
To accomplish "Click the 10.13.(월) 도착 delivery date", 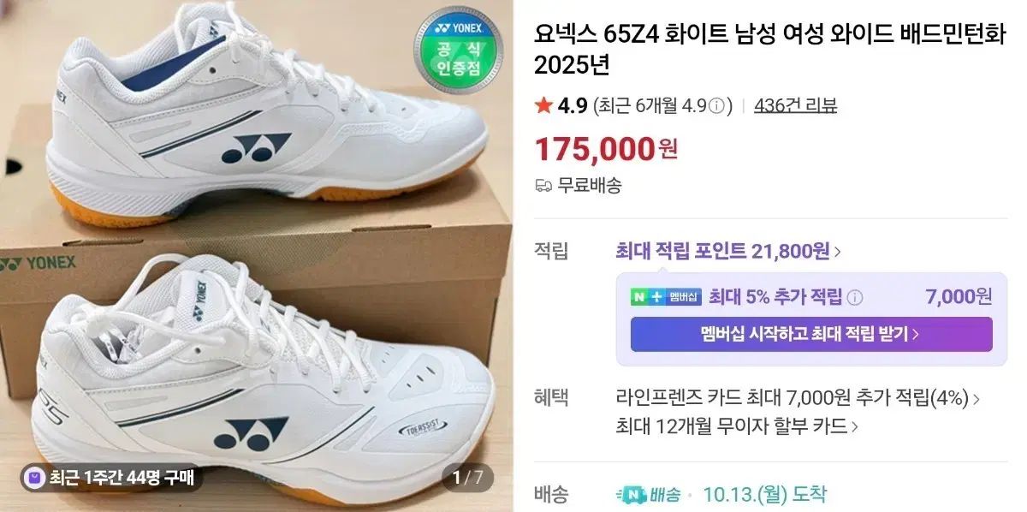I will pos(764,494).
